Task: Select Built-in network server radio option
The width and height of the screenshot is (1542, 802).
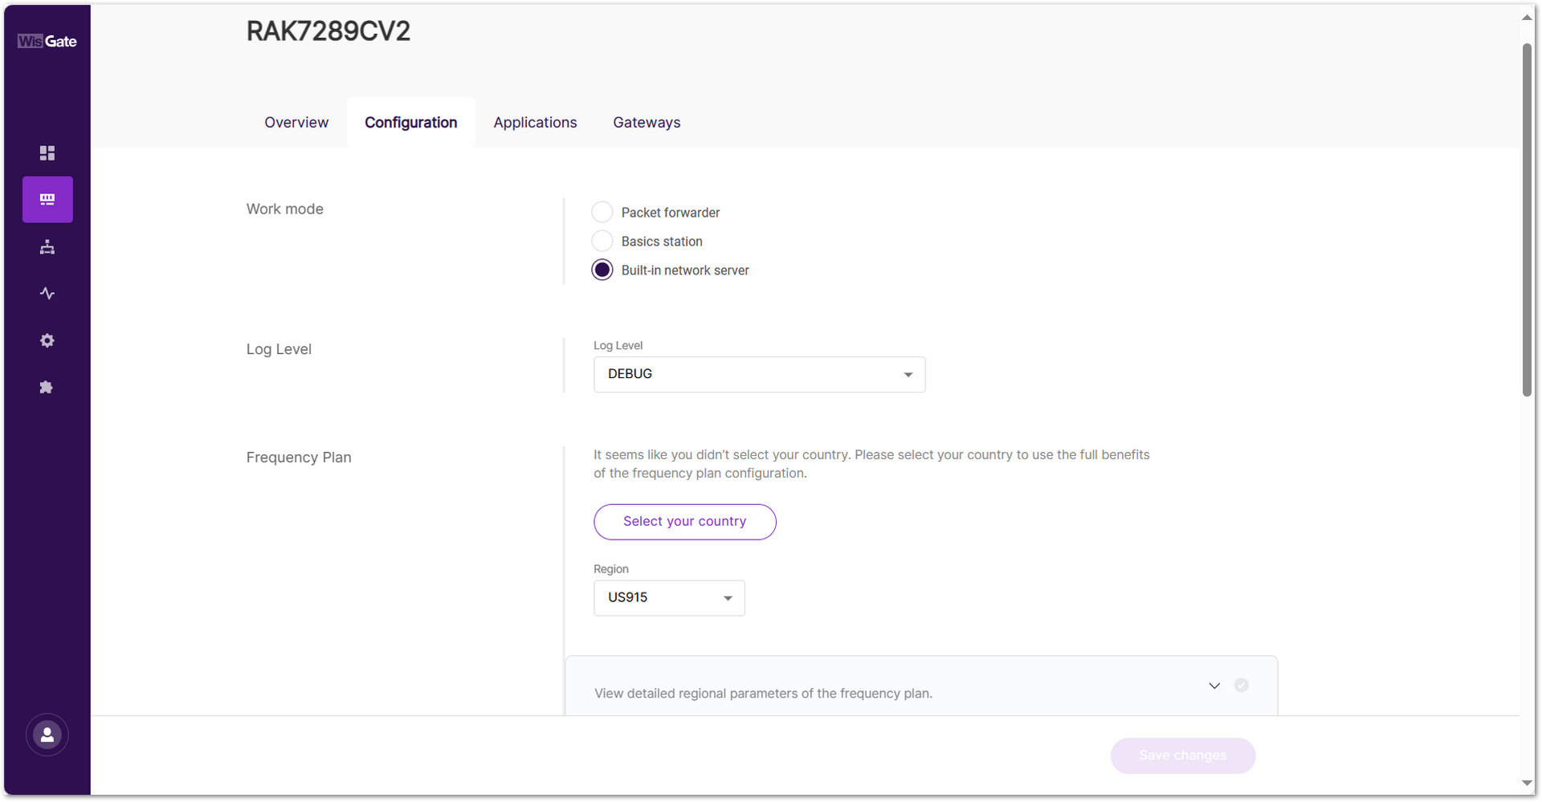Action: [602, 270]
